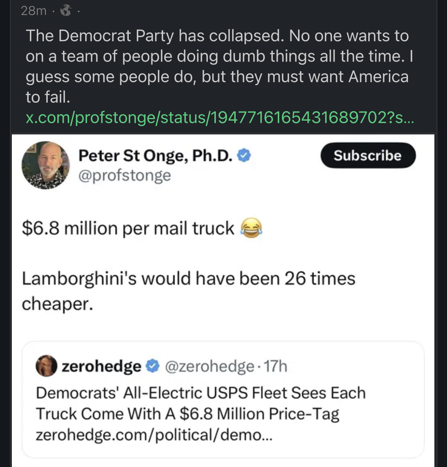The height and width of the screenshot is (467, 447).
Task: Click the Peter St Onge, Ph.D. display name
Action: (155, 155)
